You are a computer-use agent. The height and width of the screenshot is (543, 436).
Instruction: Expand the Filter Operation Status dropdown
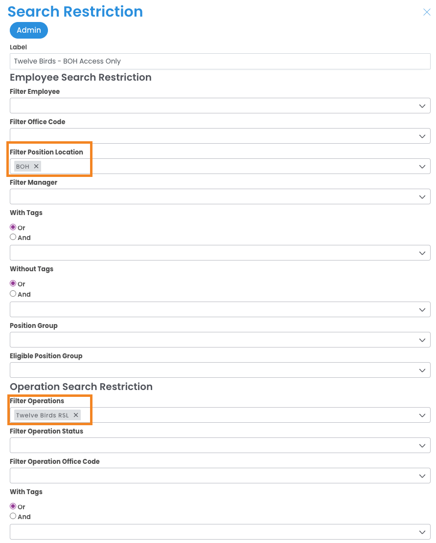[422, 445]
